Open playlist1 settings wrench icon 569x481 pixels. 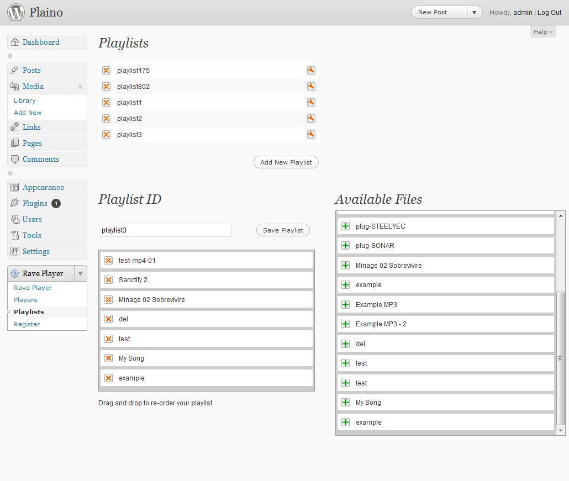tap(311, 102)
